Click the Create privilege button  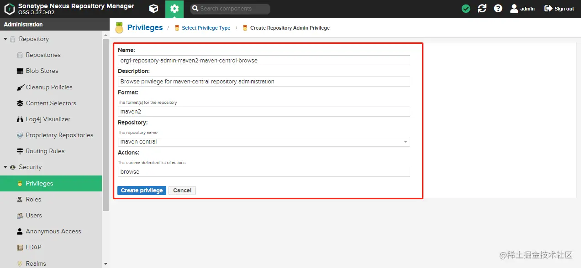142,191
